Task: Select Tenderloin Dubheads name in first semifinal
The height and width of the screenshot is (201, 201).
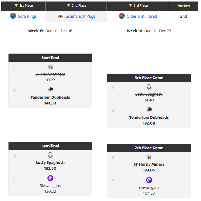Action: [x=50, y=97]
